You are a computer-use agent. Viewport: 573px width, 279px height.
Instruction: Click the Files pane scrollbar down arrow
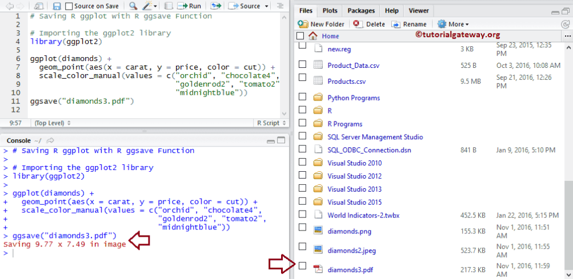pyautogui.click(x=568, y=274)
